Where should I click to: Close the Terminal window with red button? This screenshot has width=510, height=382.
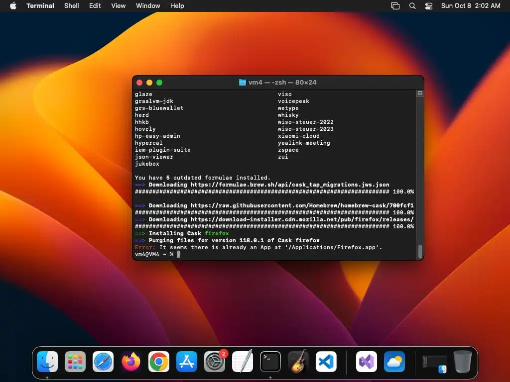click(139, 83)
